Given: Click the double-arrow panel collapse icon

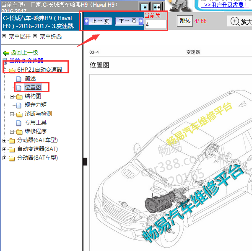Looking at the screenshot, I should click(x=156, y=7).
